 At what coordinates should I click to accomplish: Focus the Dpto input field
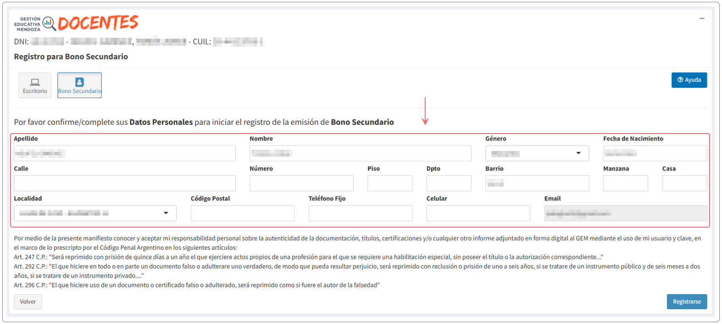tap(448, 184)
